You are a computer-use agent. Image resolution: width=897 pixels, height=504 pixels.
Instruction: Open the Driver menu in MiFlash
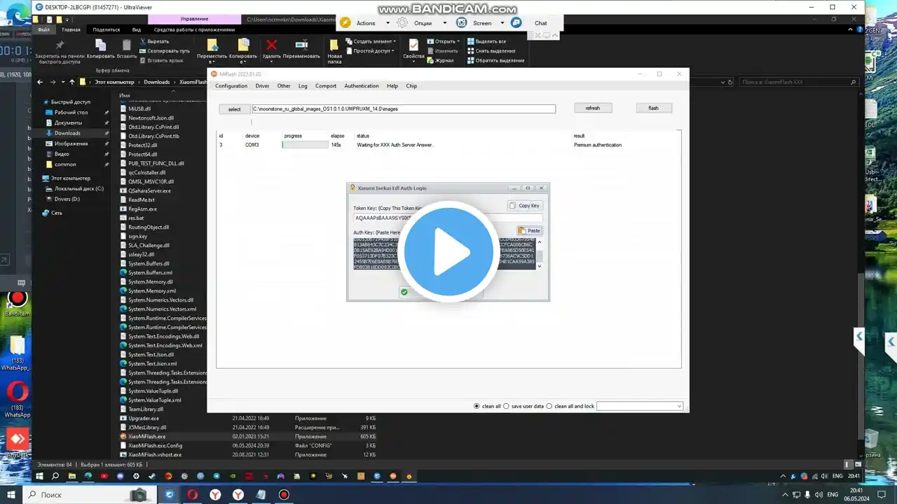[262, 86]
